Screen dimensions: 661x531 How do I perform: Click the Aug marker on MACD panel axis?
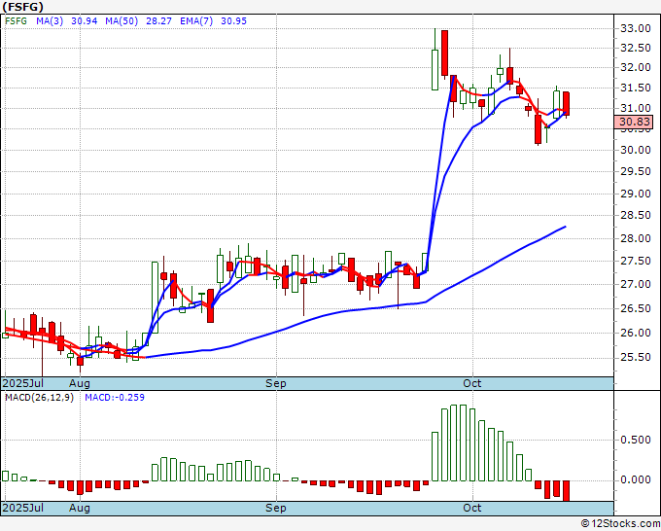(x=80, y=509)
